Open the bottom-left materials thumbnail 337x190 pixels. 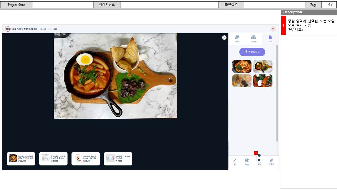click(x=242, y=81)
